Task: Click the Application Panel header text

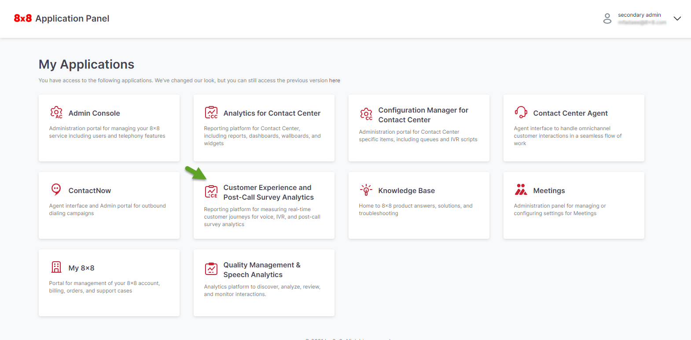Action: coord(72,18)
